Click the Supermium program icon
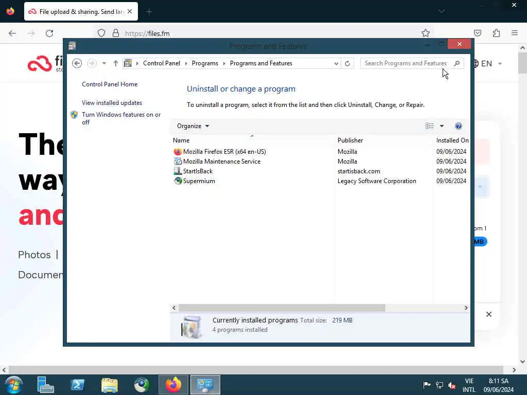The image size is (527, 395). tap(178, 181)
